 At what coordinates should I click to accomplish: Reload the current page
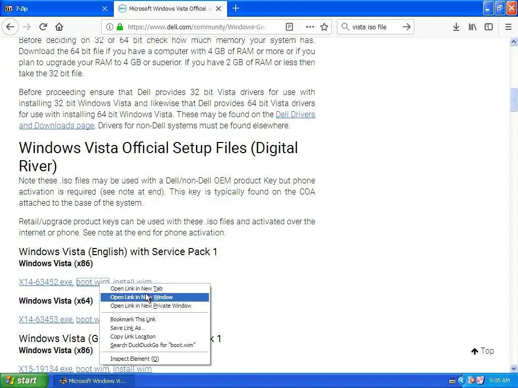(43, 27)
